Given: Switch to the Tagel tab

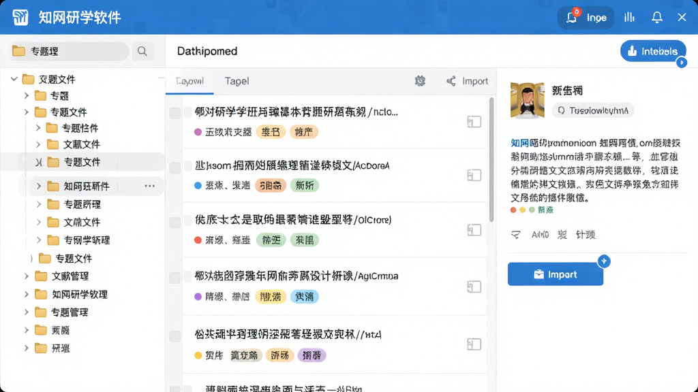Looking at the screenshot, I should tap(237, 81).
